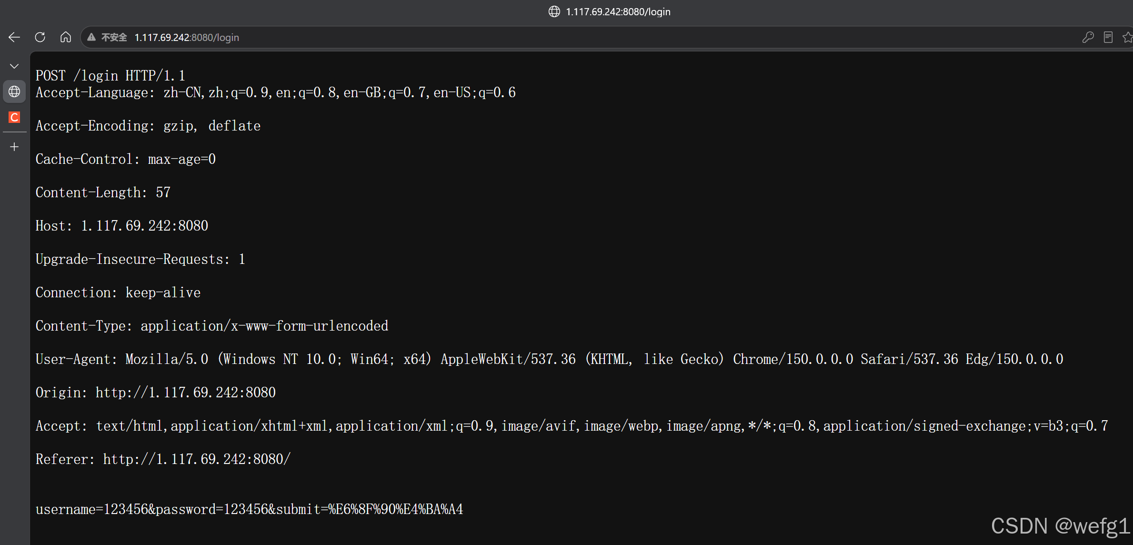
Task: Switch to the orange C sidebar tab
Action: click(14, 117)
